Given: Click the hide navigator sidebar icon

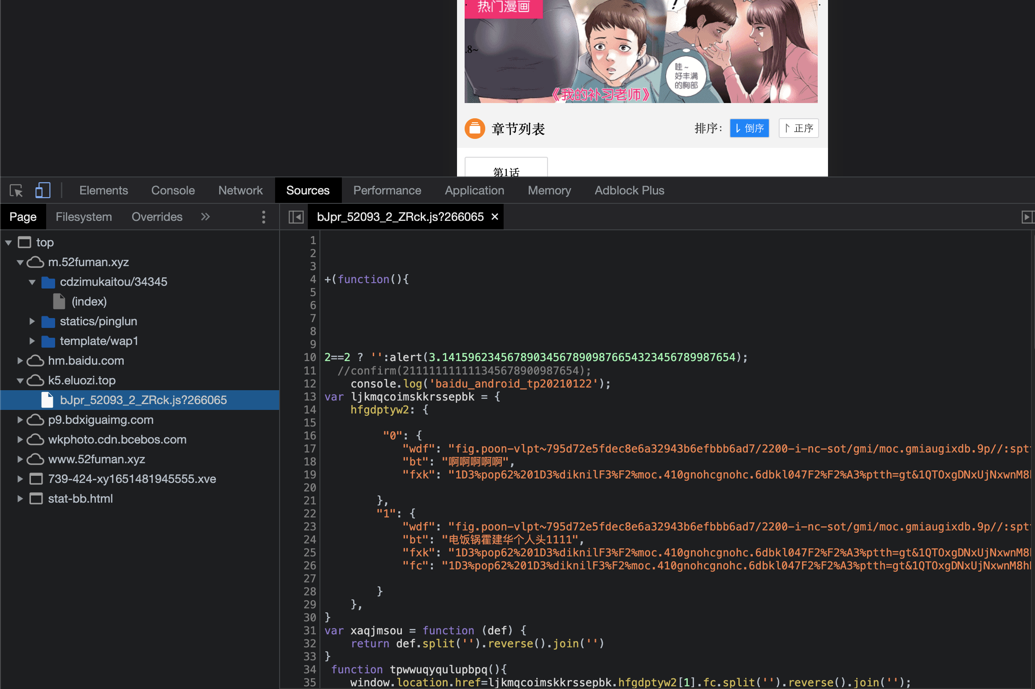Looking at the screenshot, I should tap(296, 217).
